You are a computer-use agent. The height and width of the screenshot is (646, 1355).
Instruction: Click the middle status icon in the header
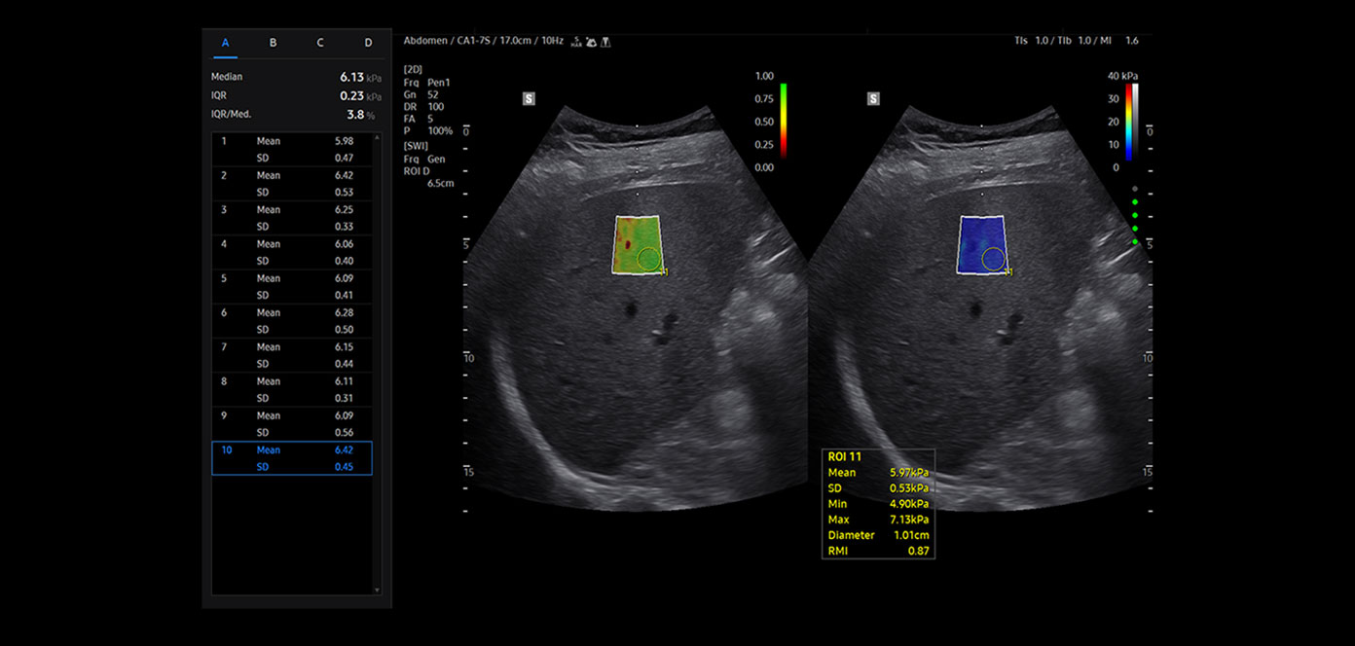coord(591,42)
